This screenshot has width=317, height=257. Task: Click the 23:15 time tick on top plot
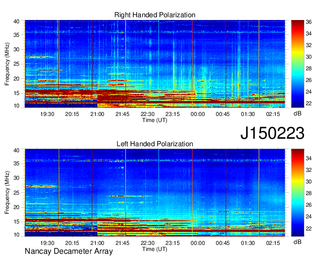(x=172, y=114)
